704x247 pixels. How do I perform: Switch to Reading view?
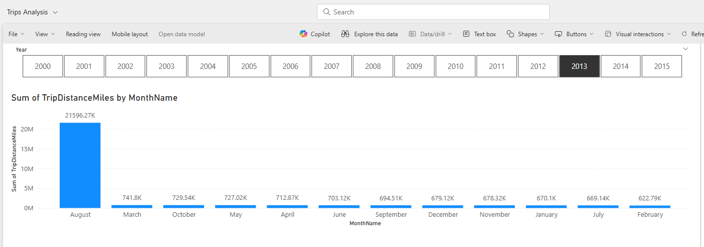pyautogui.click(x=83, y=34)
